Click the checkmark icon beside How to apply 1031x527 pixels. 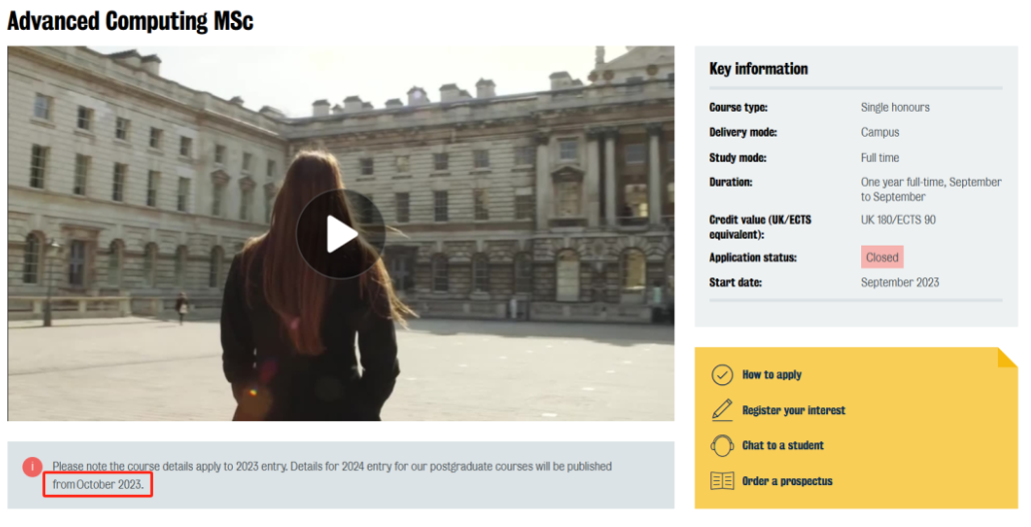(x=721, y=375)
